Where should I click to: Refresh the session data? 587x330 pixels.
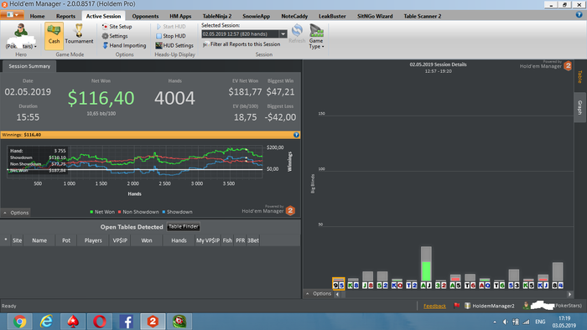pyautogui.click(x=297, y=34)
